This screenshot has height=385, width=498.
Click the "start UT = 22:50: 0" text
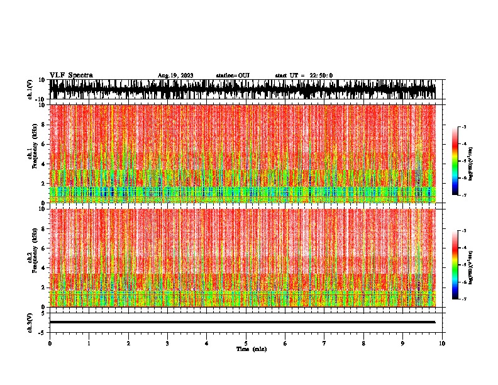[304, 75]
